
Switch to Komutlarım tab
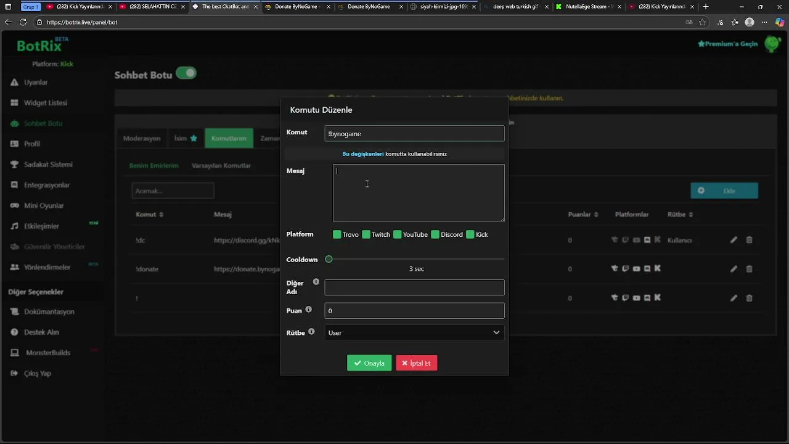(229, 138)
